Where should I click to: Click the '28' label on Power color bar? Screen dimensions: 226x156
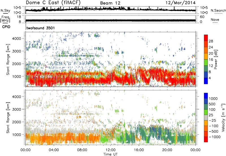[211, 41]
